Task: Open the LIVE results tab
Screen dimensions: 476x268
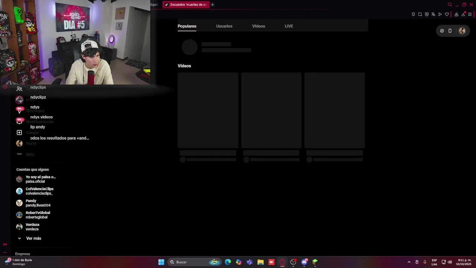Action: click(289, 26)
